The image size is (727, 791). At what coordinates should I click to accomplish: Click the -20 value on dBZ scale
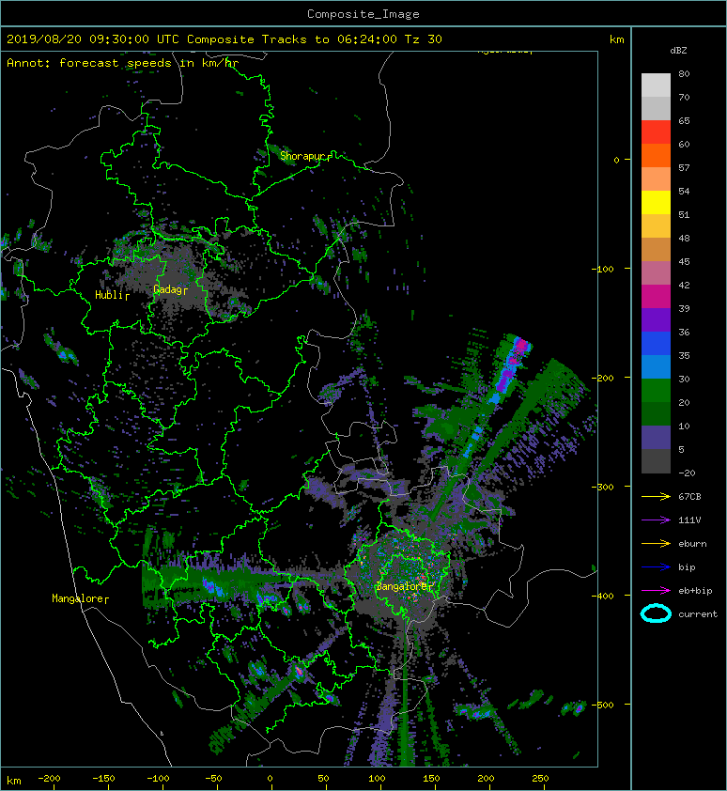click(687, 473)
